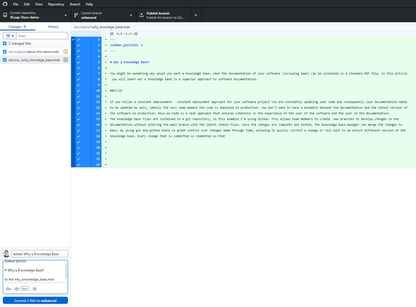
Task: Toggle the 2 changed files checkbox
Action: tap(5, 44)
